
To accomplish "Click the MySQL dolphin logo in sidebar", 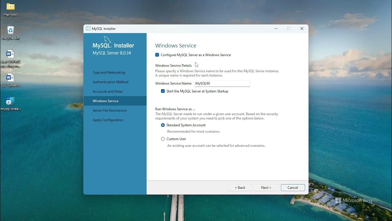I will click(x=107, y=39).
